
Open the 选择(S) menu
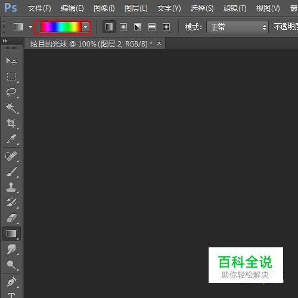click(x=202, y=8)
